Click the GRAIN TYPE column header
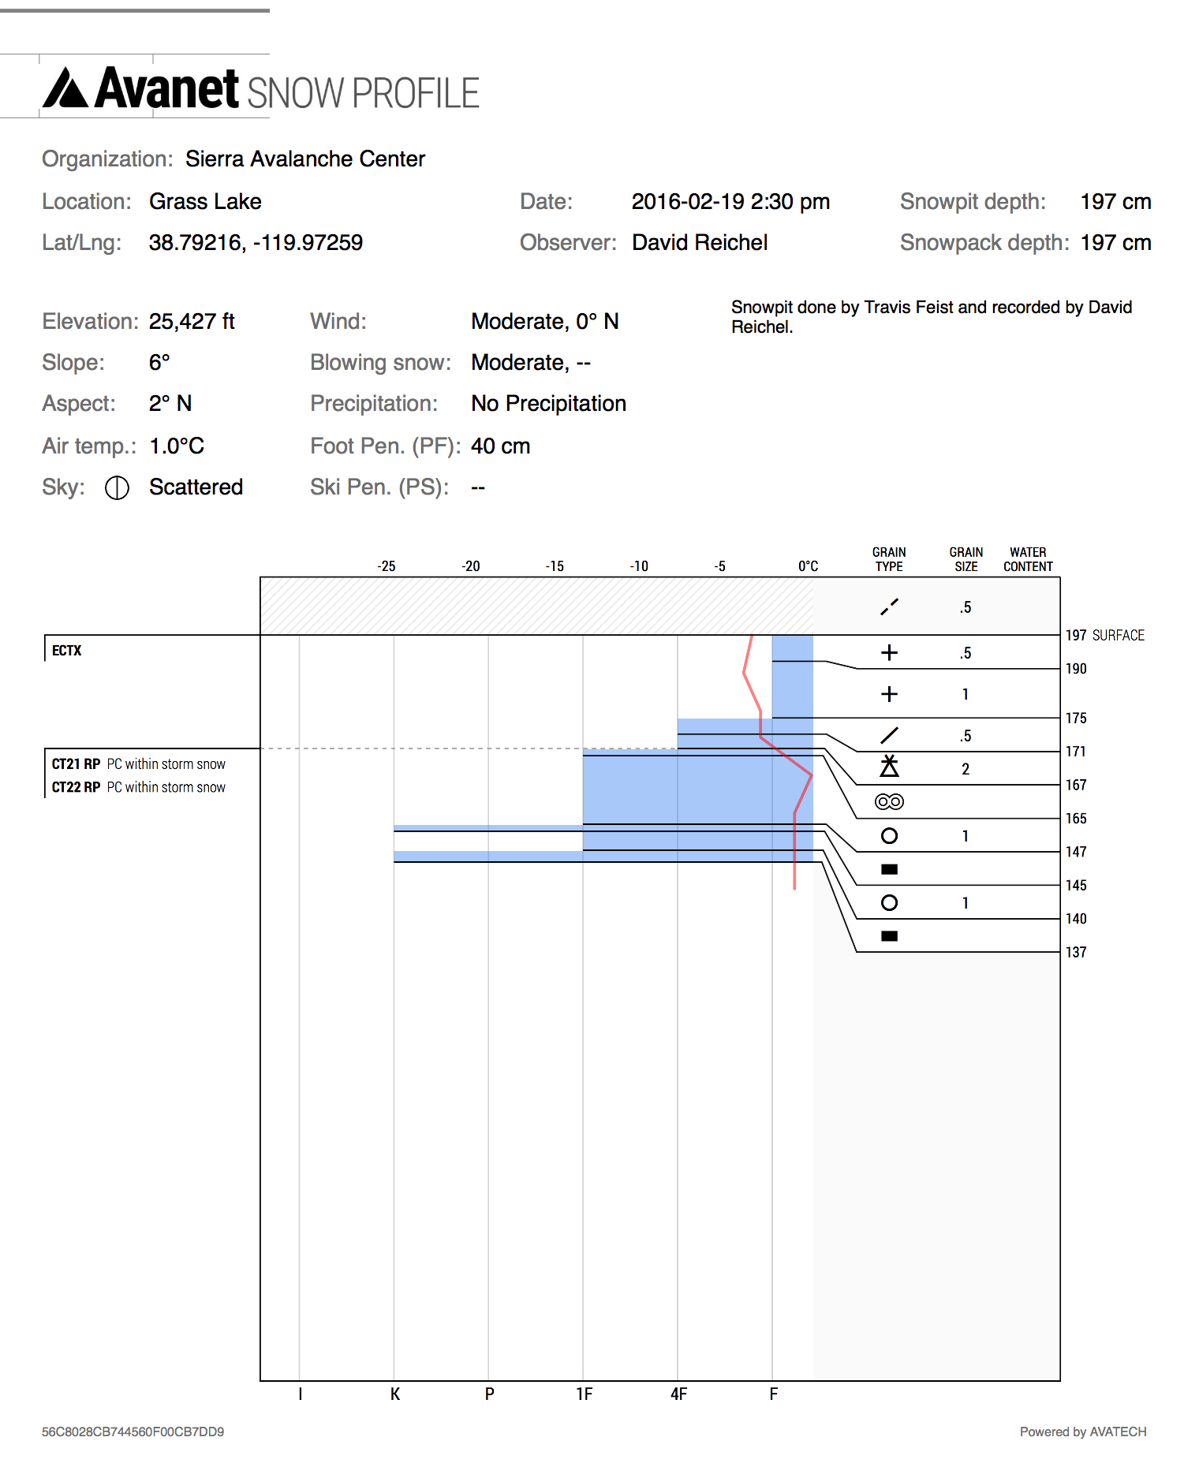The width and height of the screenshot is (1199, 1467). click(889, 559)
